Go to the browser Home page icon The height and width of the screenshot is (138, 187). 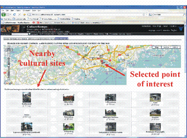click(x=25, y=15)
